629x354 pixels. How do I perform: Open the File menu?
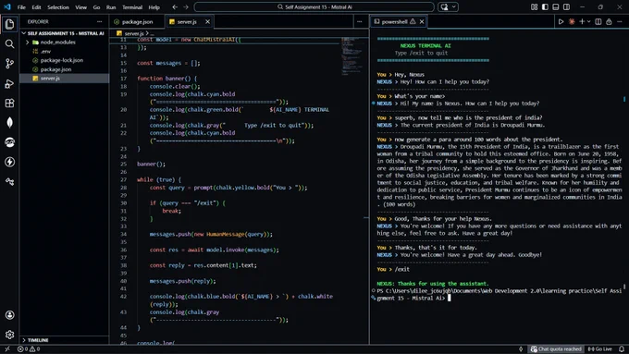point(21,7)
